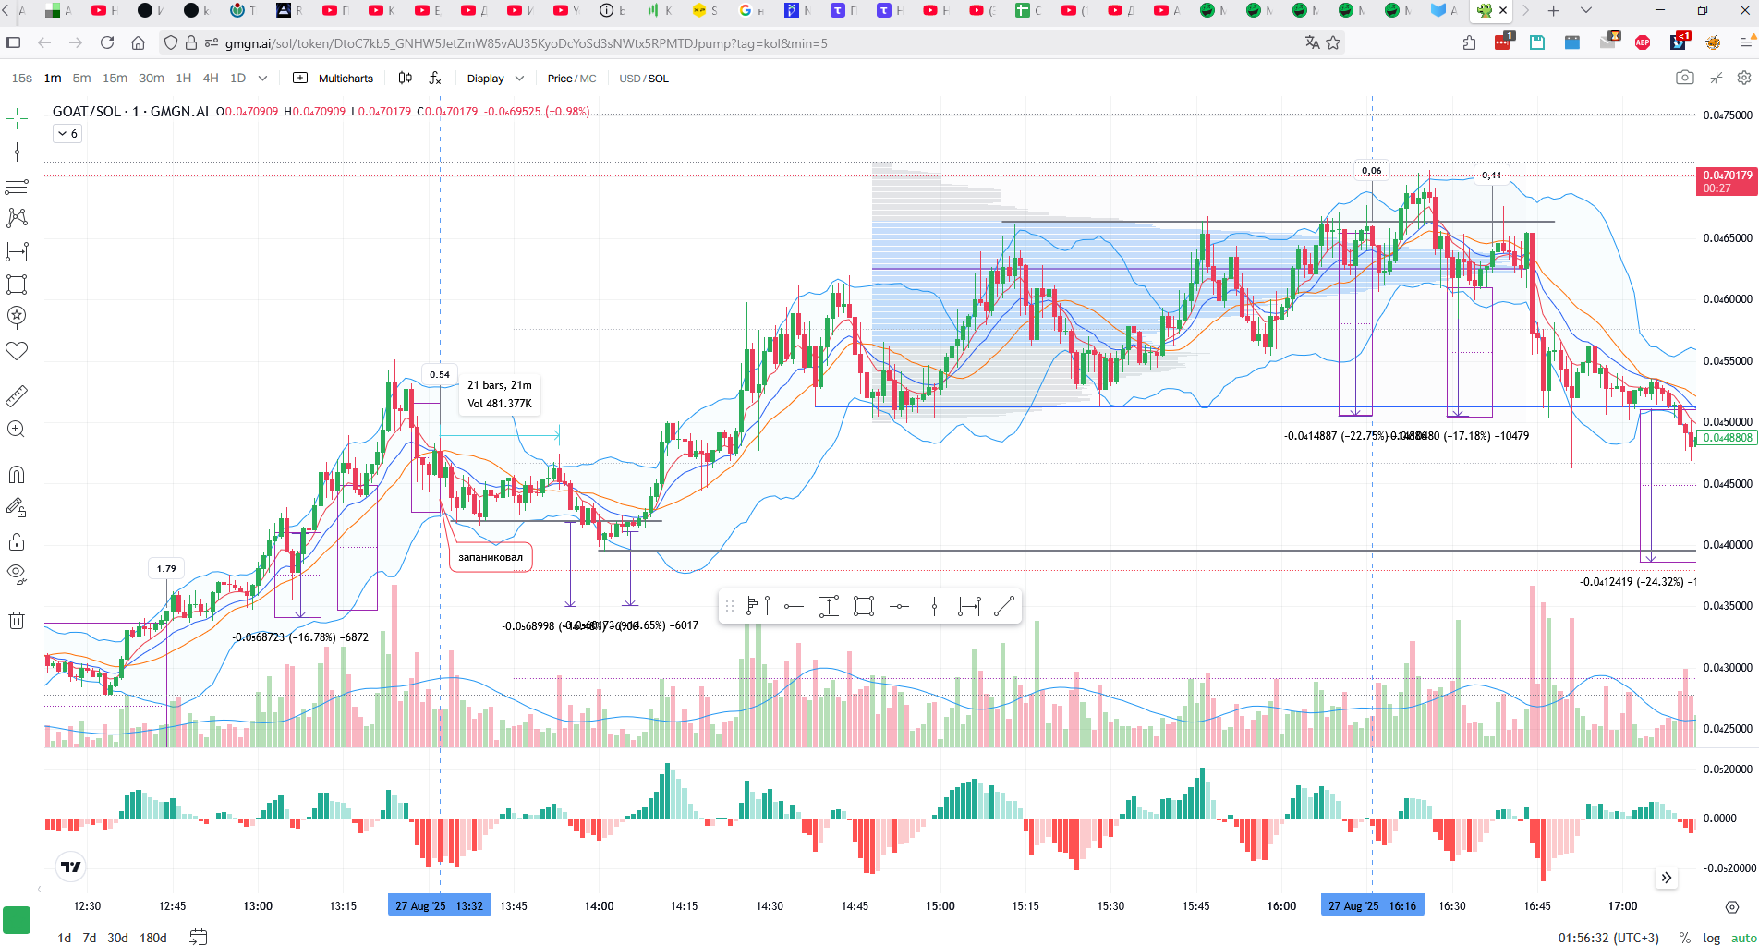Image resolution: width=1759 pixels, height=946 pixels.
Task: Take a chart snapshot with camera icon
Action: click(x=1685, y=79)
